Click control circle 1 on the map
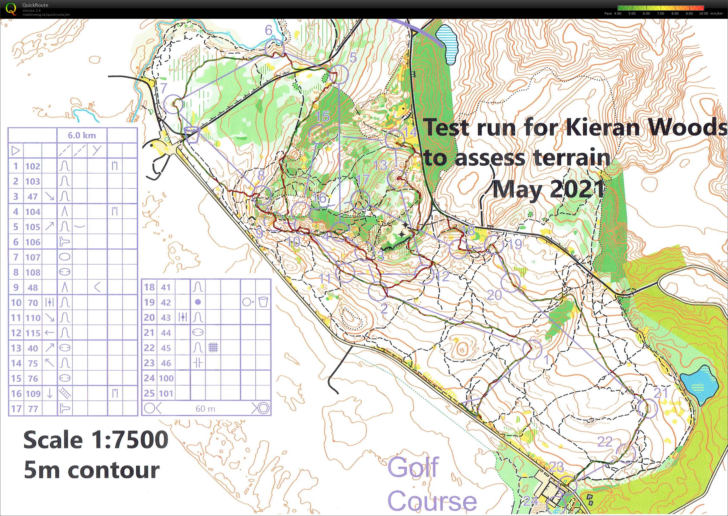The width and height of the screenshot is (728, 516). click(x=532, y=349)
